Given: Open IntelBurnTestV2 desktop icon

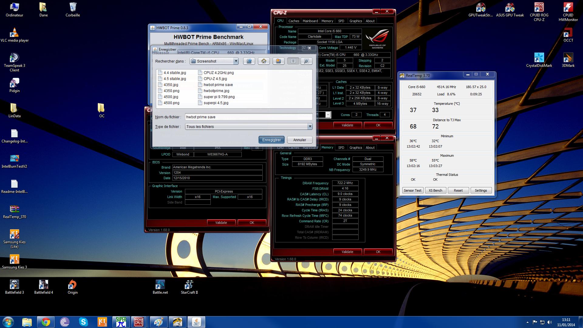Looking at the screenshot, I should (x=15, y=161).
